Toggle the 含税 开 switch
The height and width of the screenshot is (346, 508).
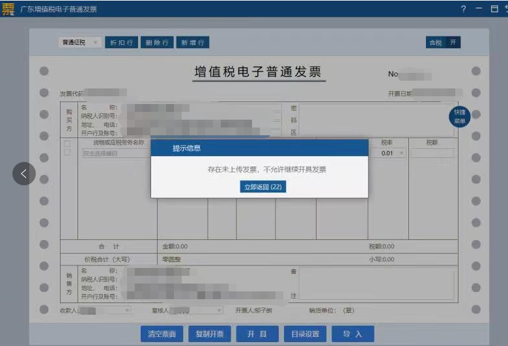coord(443,42)
